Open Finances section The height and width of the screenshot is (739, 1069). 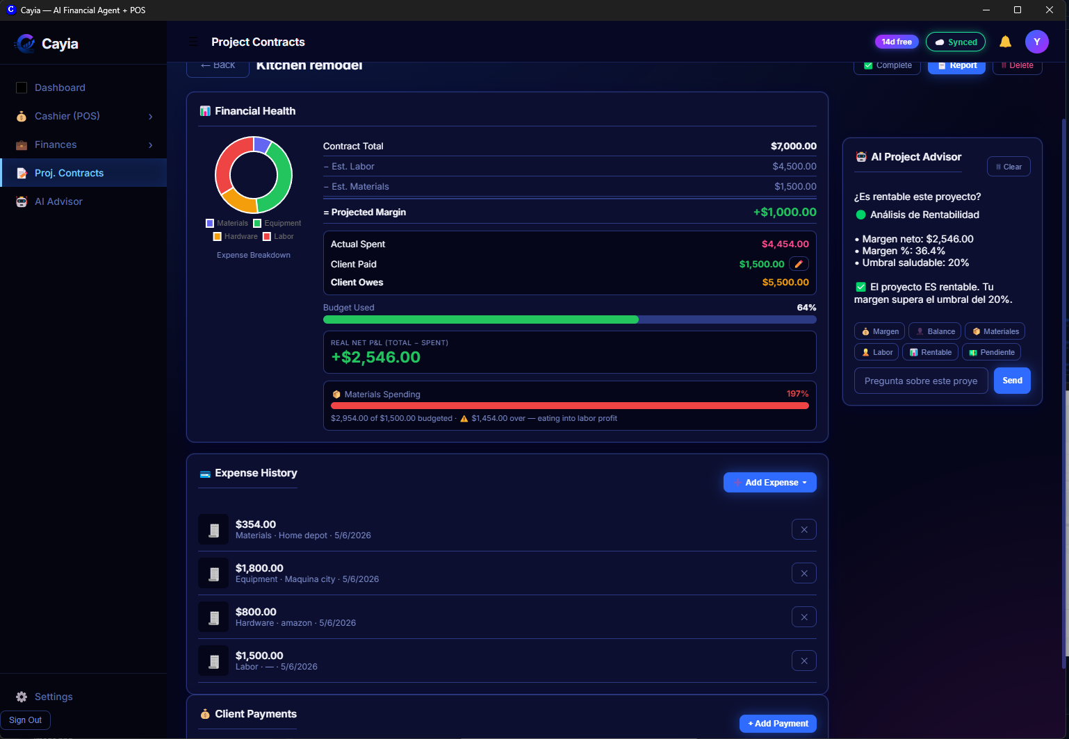point(83,144)
